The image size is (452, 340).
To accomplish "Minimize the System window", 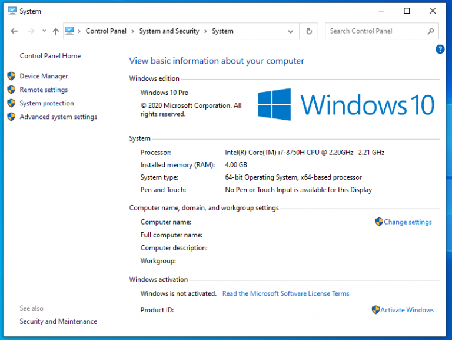I will coord(381,11).
